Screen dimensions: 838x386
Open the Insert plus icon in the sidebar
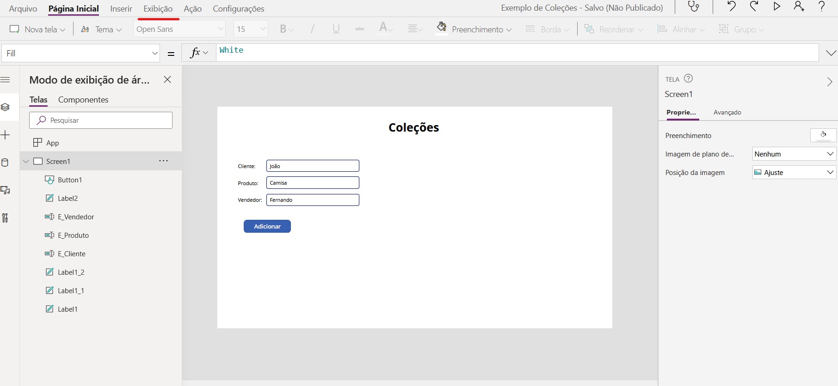(x=6, y=135)
